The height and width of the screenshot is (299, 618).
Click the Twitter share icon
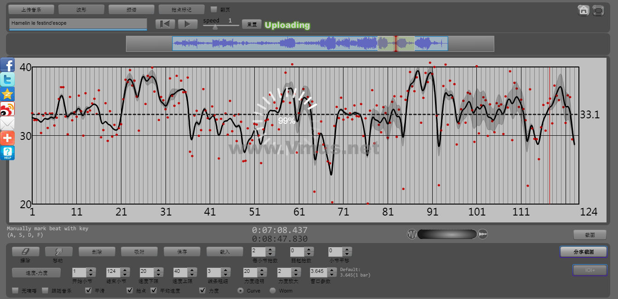(x=7, y=80)
